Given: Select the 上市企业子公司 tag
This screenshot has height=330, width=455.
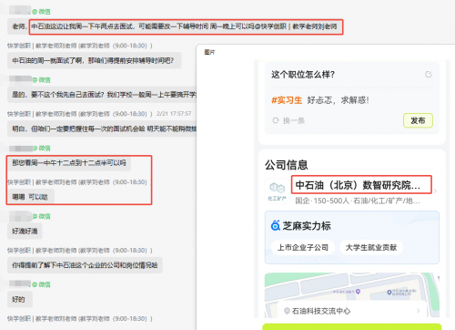Looking at the screenshot, I should (x=303, y=248).
